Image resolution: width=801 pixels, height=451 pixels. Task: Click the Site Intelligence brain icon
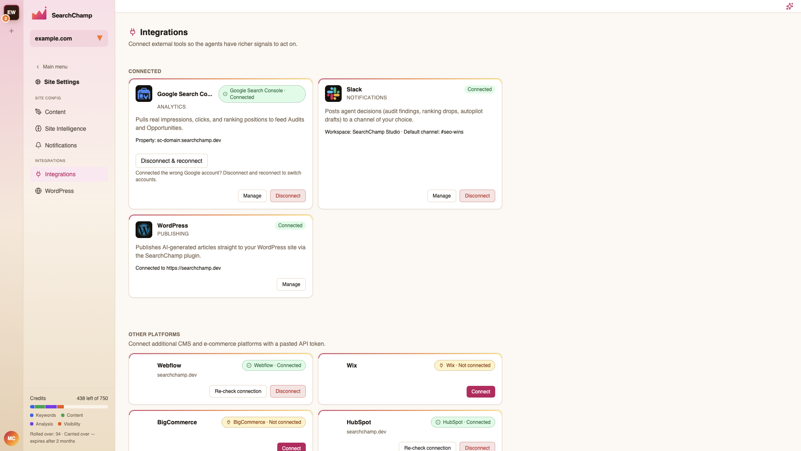pyautogui.click(x=38, y=129)
